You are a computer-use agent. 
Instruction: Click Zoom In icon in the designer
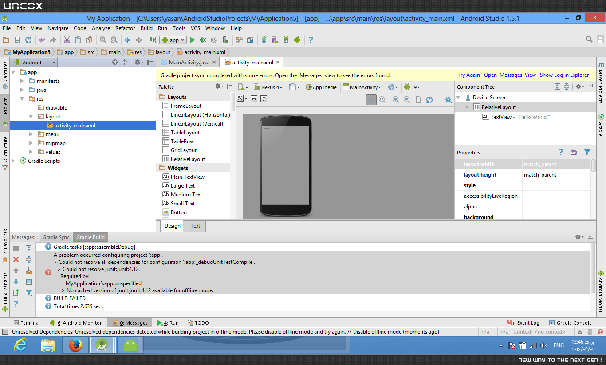pyautogui.click(x=396, y=100)
